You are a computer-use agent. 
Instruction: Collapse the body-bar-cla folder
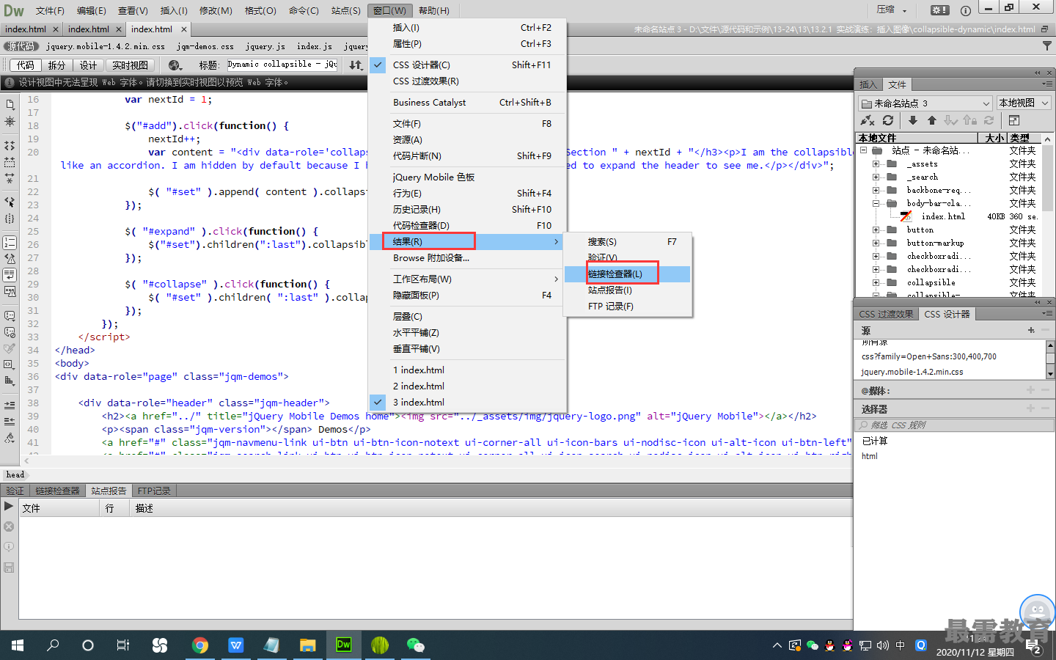pyautogui.click(x=876, y=204)
